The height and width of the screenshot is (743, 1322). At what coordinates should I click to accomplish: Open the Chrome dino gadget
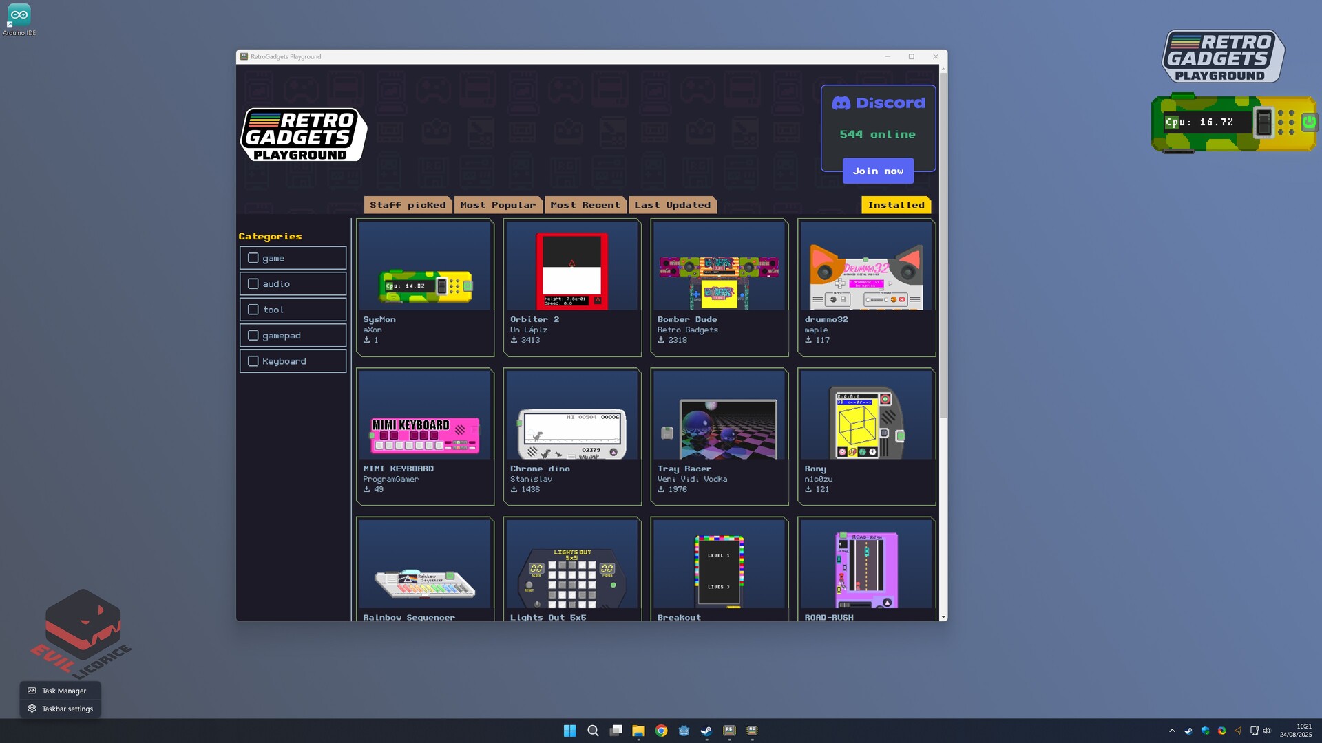[572, 433]
